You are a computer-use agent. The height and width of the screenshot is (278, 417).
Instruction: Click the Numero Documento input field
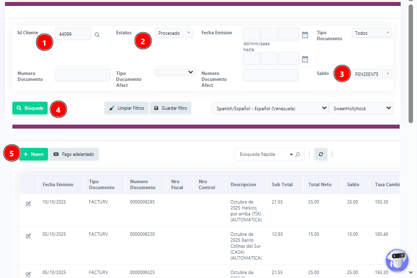pyautogui.click(x=83, y=75)
